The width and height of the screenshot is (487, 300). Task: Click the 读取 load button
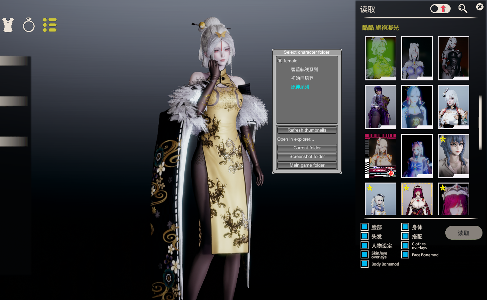pyautogui.click(x=464, y=233)
